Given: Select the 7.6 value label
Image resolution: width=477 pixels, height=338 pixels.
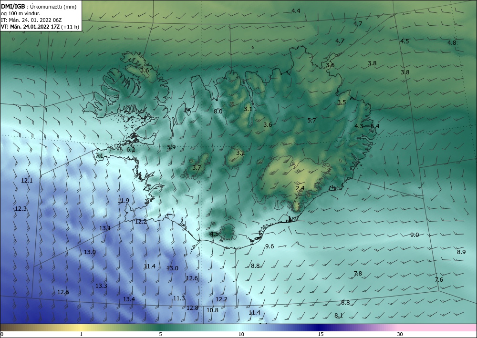Looking at the screenshot, I should tap(439, 280).
